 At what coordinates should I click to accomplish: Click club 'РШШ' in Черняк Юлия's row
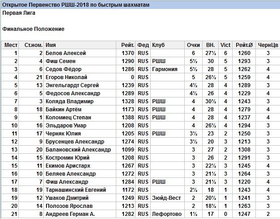[x=159, y=134]
